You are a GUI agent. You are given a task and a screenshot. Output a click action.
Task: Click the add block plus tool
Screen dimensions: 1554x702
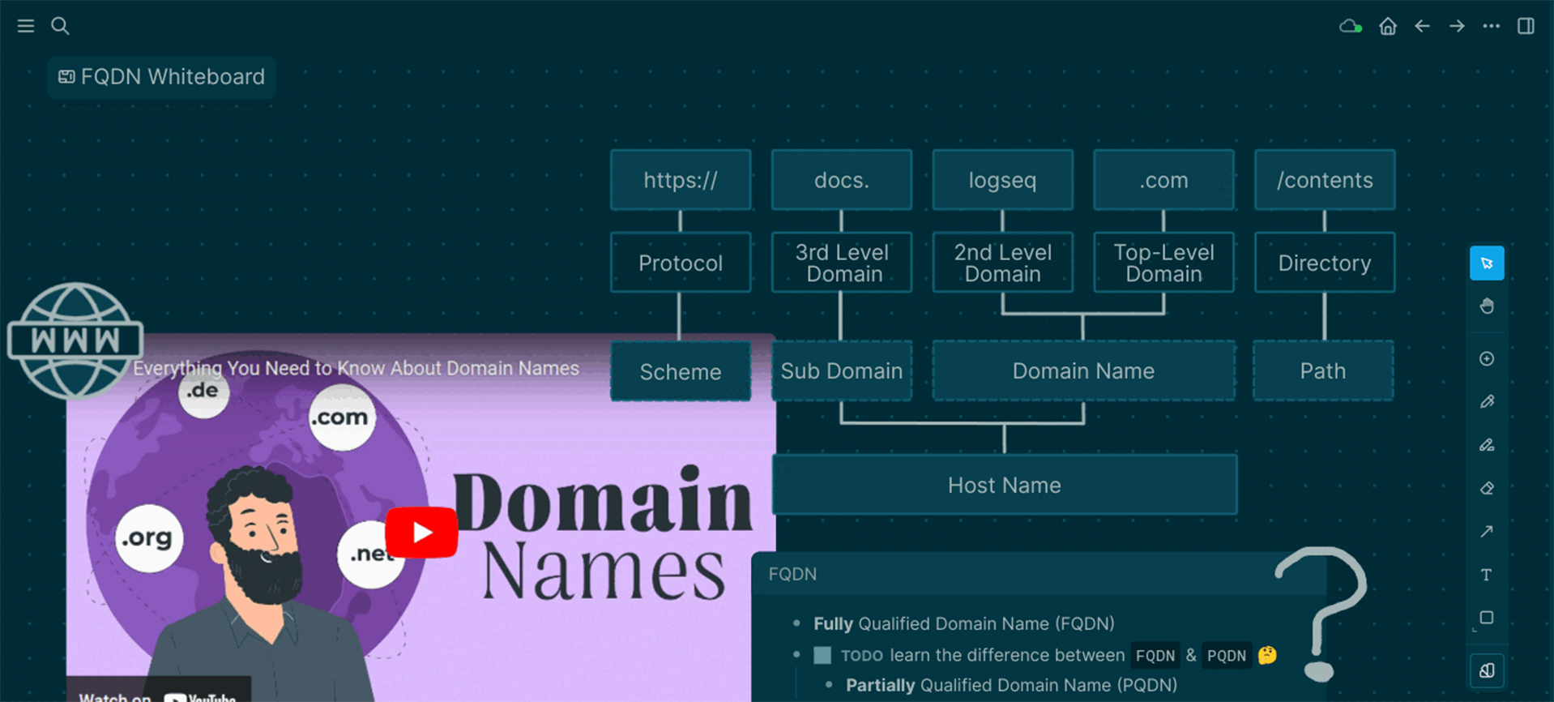pyautogui.click(x=1487, y=359)
